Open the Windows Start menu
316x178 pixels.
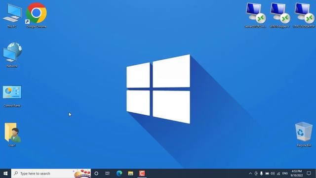pos(5,174)
